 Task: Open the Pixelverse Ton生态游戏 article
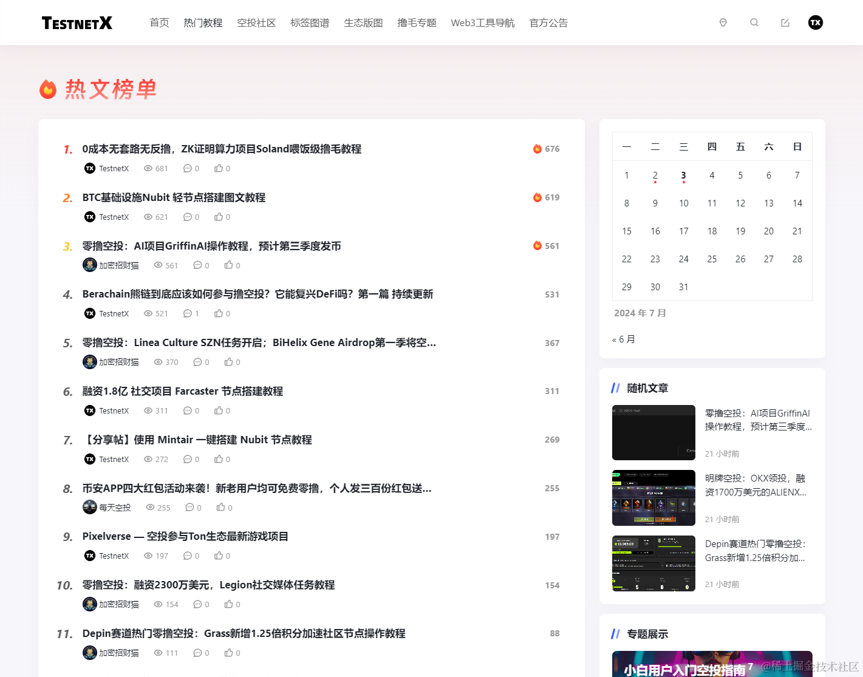tap(185, 536)
